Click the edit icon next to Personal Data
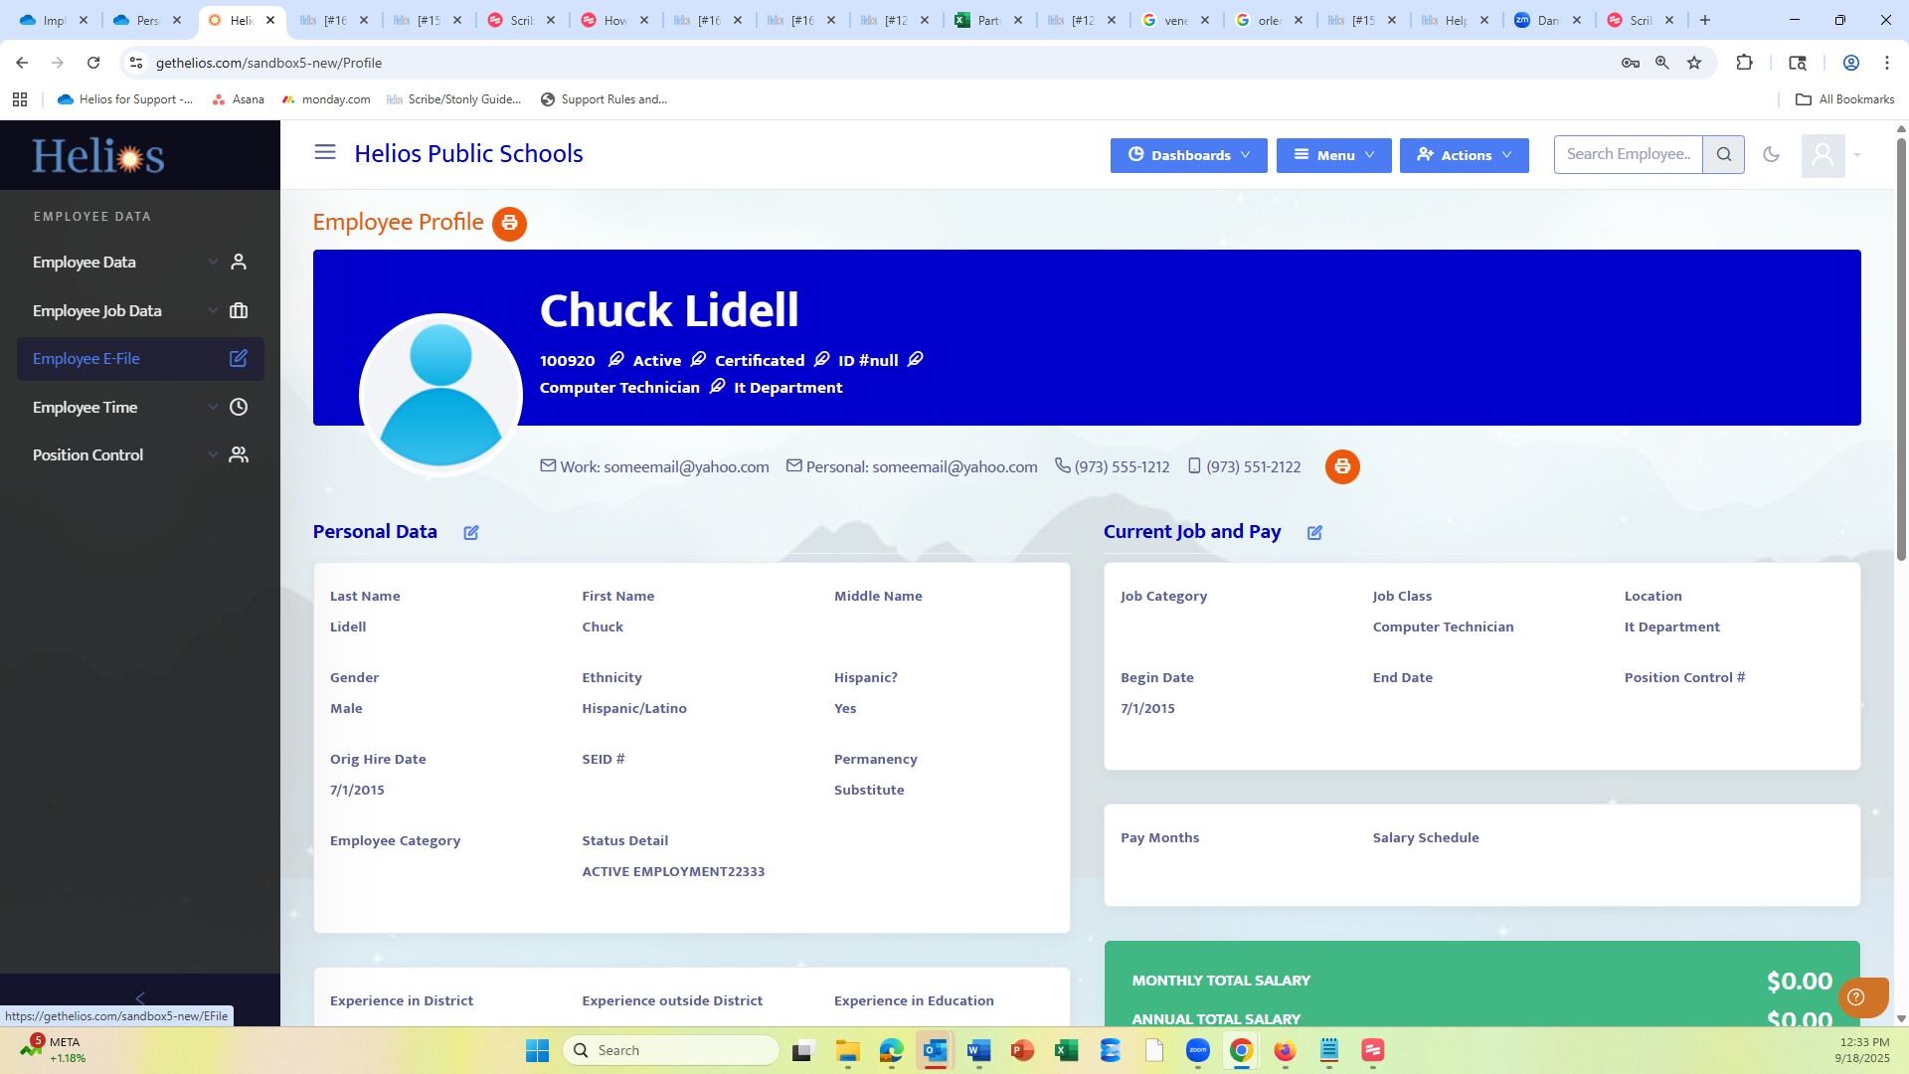 tap(471, 533)
